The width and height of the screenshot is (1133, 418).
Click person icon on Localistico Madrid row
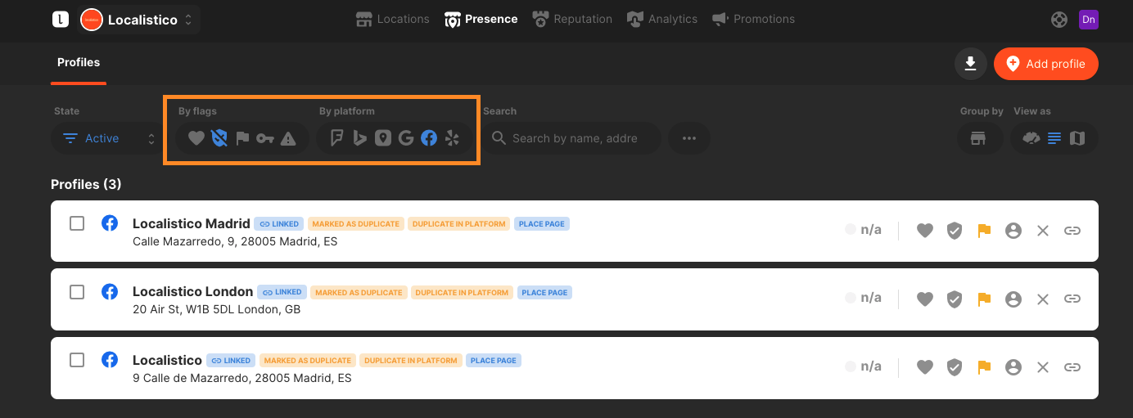[x=1013, y=231]
